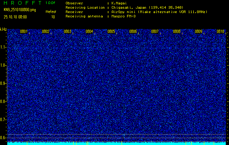
Task: Click the 0809 time label
Action: point(198,32)
